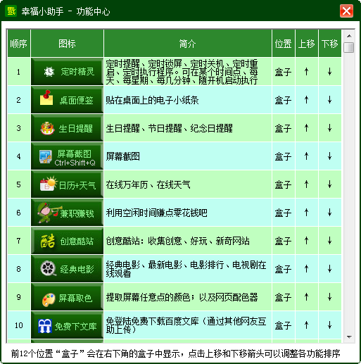The width and height of the screenshot is (361, 364).
Task: Move 定时精灵 row down with arrow
Action: click(329, 72)
